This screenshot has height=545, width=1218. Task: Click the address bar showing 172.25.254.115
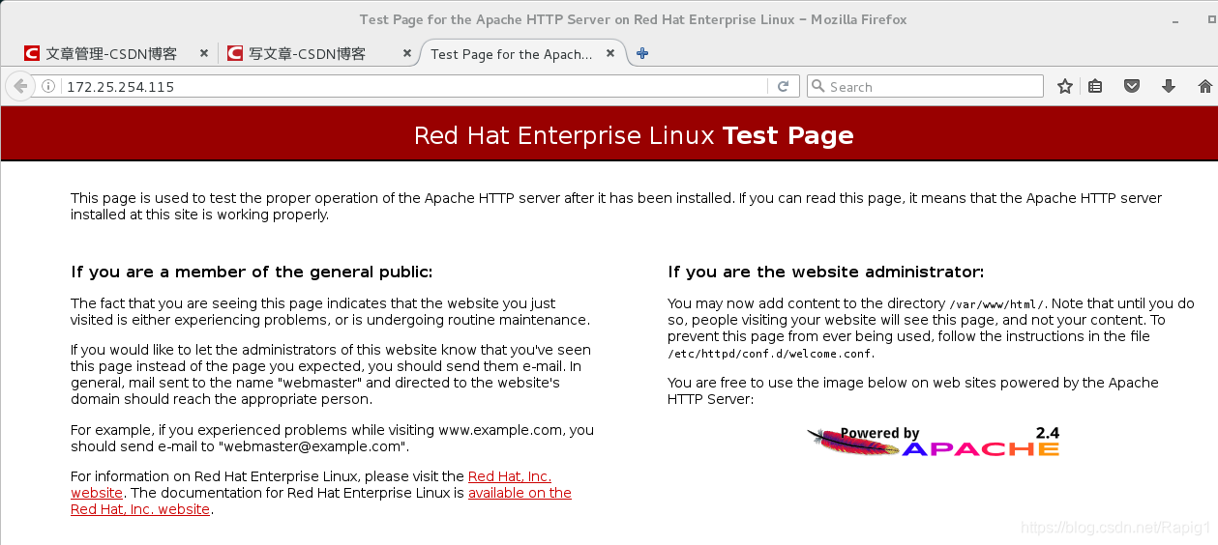[414, 87]
